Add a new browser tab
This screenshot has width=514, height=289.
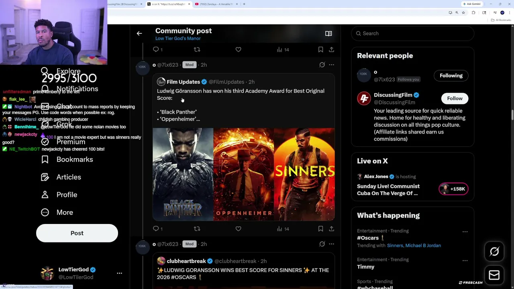pos(244,4)
